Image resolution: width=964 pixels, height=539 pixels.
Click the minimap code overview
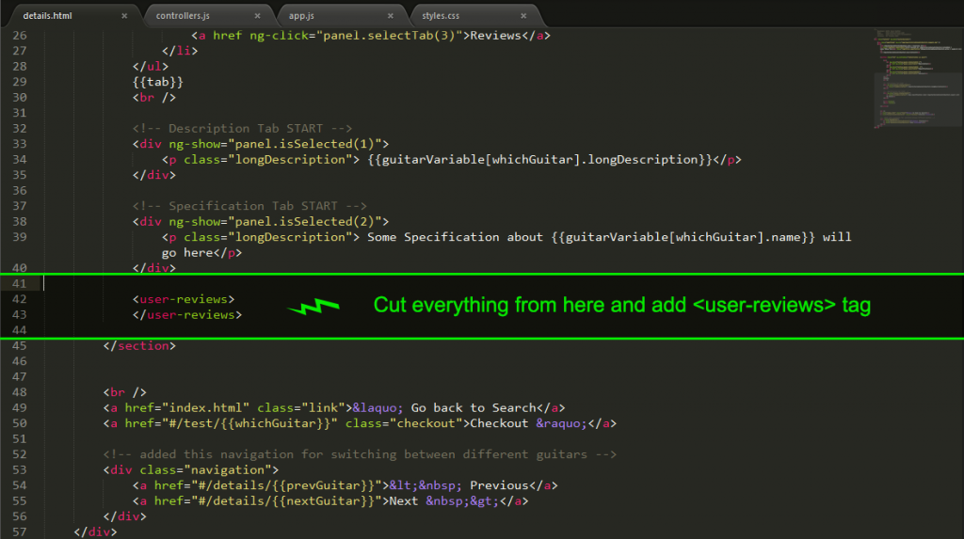click(x=918, y=78)
